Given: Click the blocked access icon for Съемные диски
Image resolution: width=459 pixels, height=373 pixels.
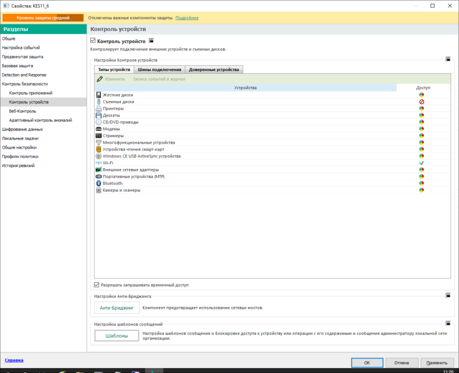Looking at the screenshot, I should pos(422,101).
